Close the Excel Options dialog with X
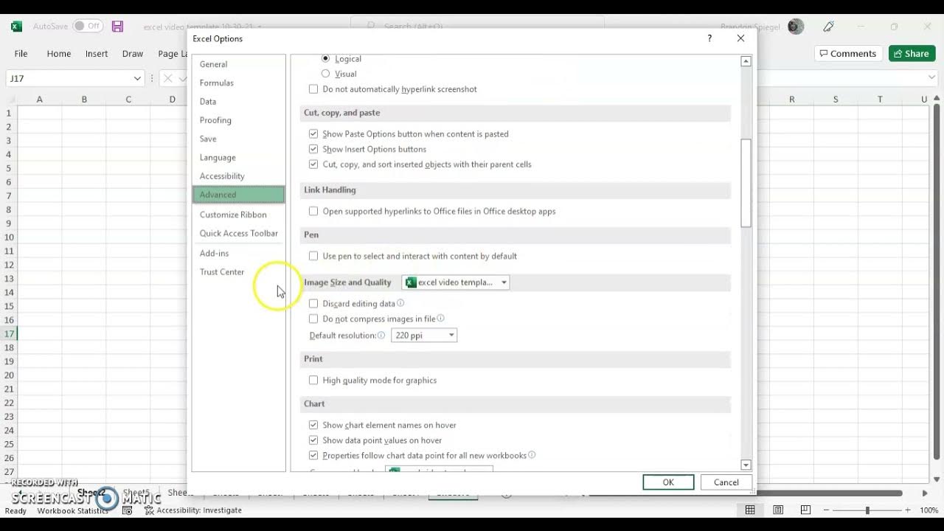Screen dimensions: 944x531 click(740, 38)
